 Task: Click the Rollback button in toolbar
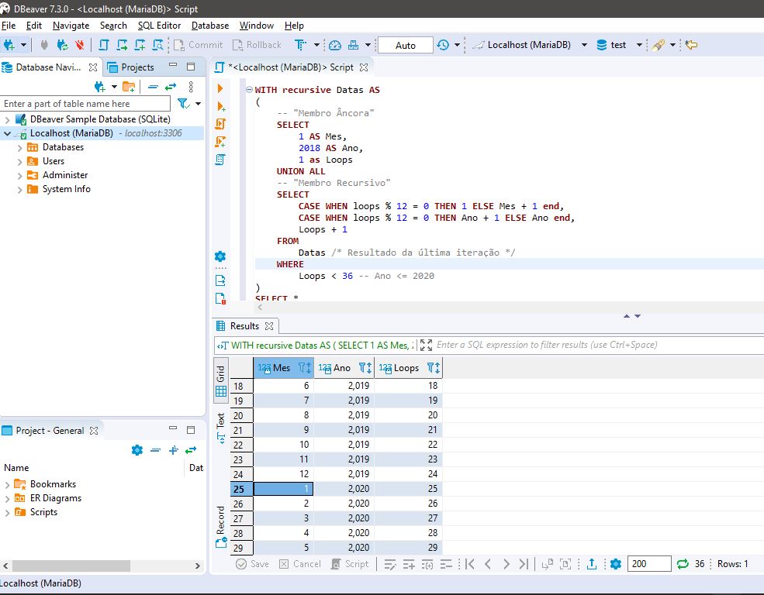pyautogui.click(x=257, y=45)
